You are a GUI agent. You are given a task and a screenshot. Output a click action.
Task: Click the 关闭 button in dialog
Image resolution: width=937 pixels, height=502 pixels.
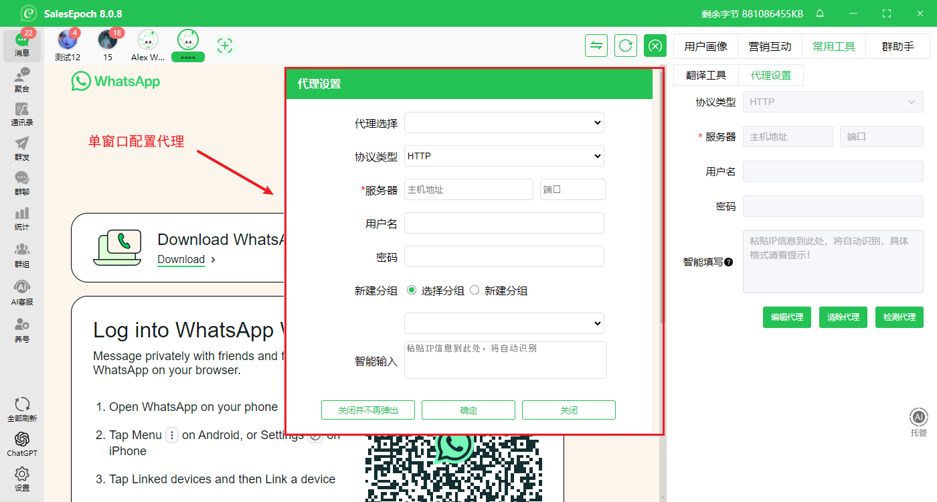coord(569,410)
